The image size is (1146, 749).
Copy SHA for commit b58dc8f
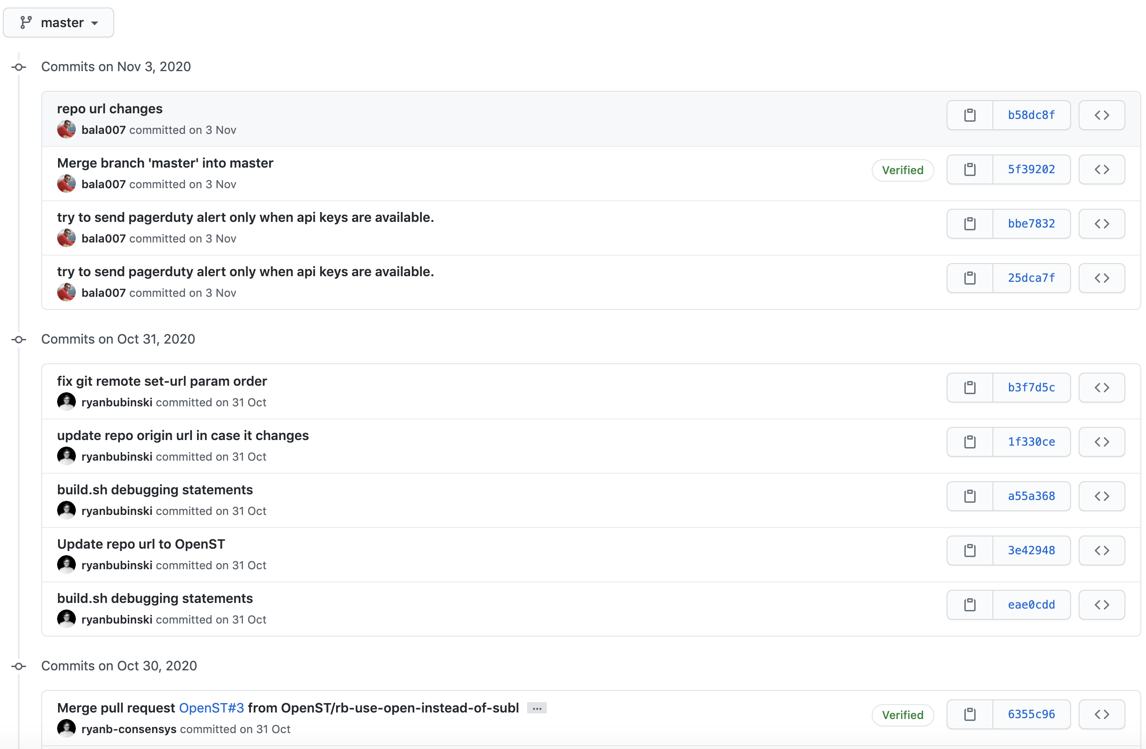pyautogui.click(x=970, y=115)
